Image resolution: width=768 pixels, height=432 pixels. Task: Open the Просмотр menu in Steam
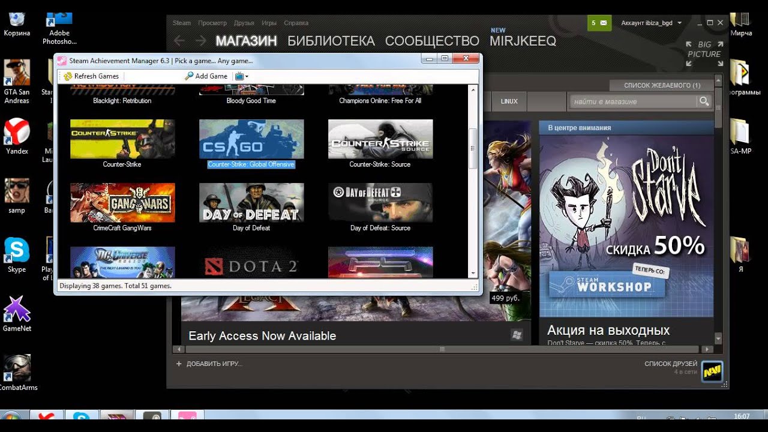tap(212, 23)
